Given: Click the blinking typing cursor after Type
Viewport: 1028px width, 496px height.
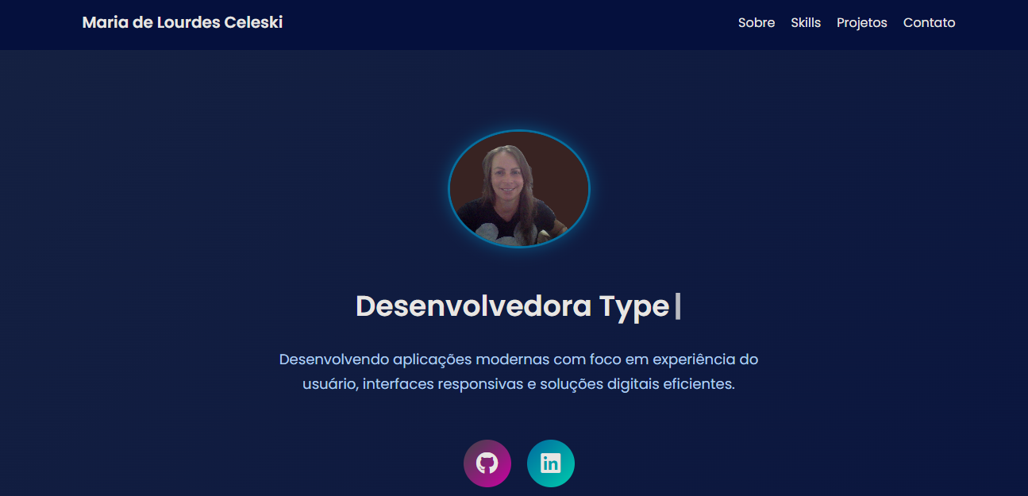Looking at the screenshot, I should click(x=677, y=306).
